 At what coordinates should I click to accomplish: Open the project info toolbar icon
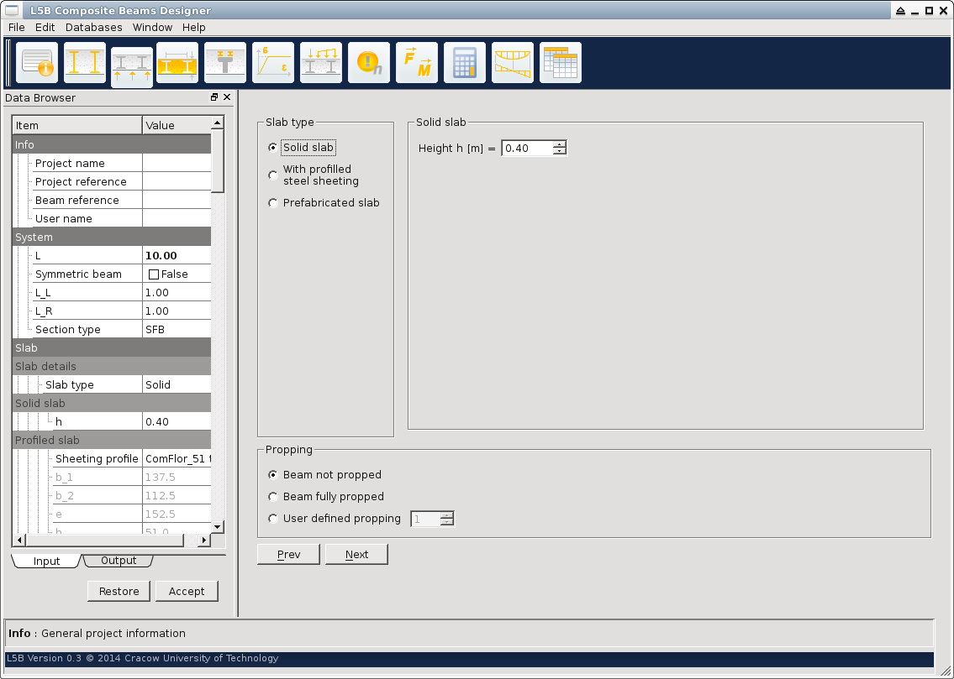37,64
